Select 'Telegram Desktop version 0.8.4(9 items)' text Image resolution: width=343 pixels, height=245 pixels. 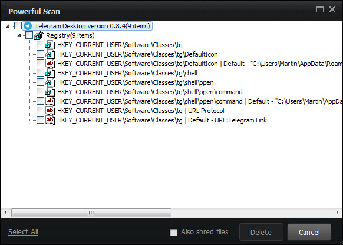[x=93, y=26]
